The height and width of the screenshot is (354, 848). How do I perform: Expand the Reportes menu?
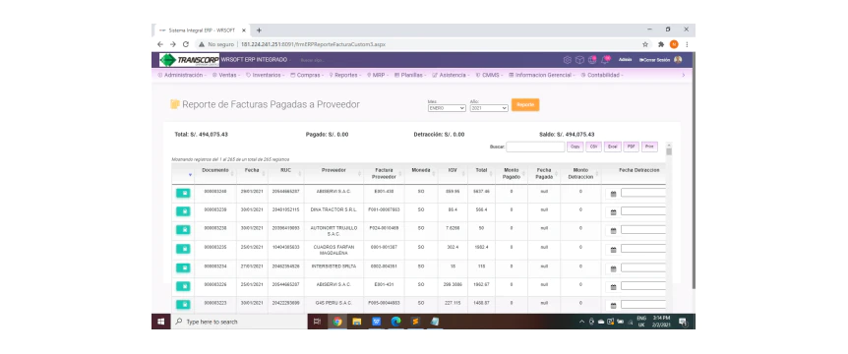click(345, 75)
